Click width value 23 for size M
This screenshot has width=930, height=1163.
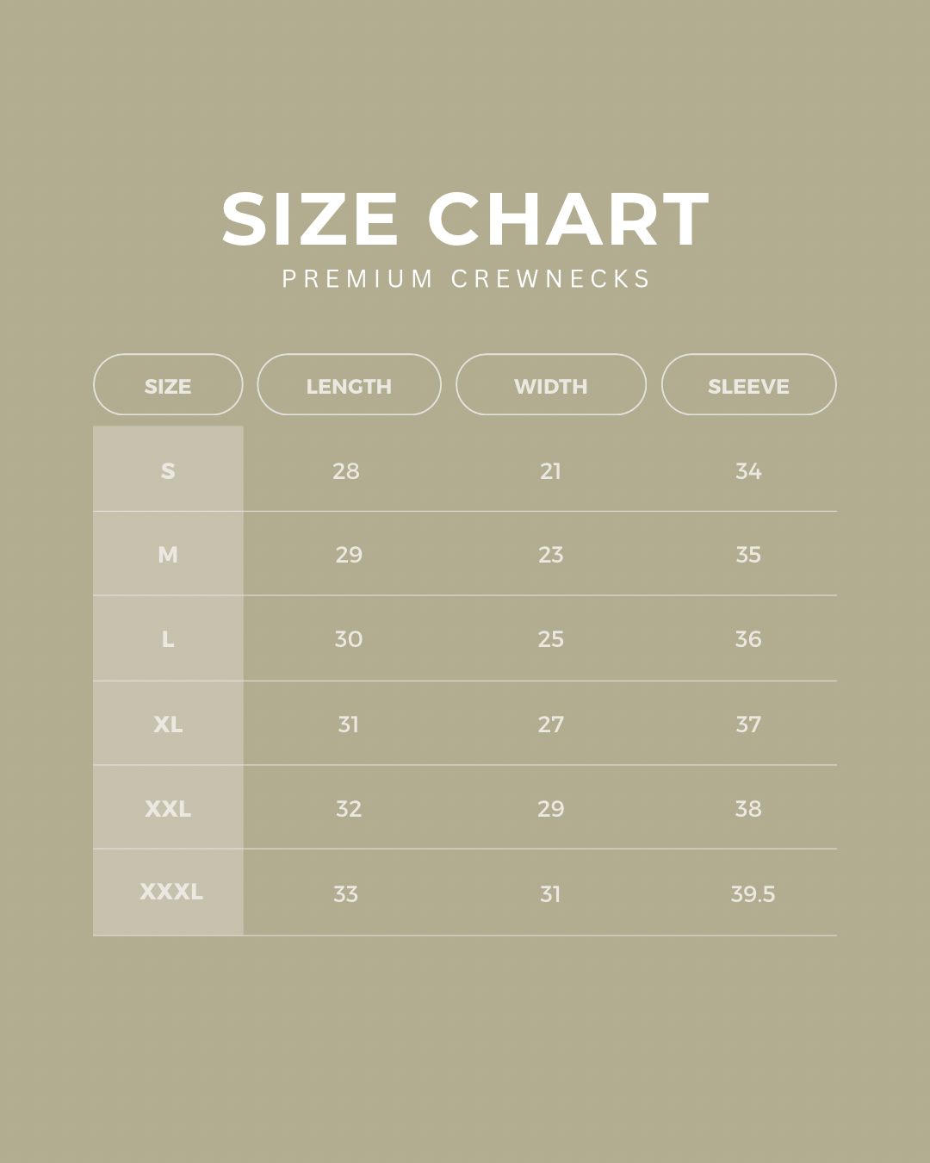pyautogui.click(x=550, y=555)
